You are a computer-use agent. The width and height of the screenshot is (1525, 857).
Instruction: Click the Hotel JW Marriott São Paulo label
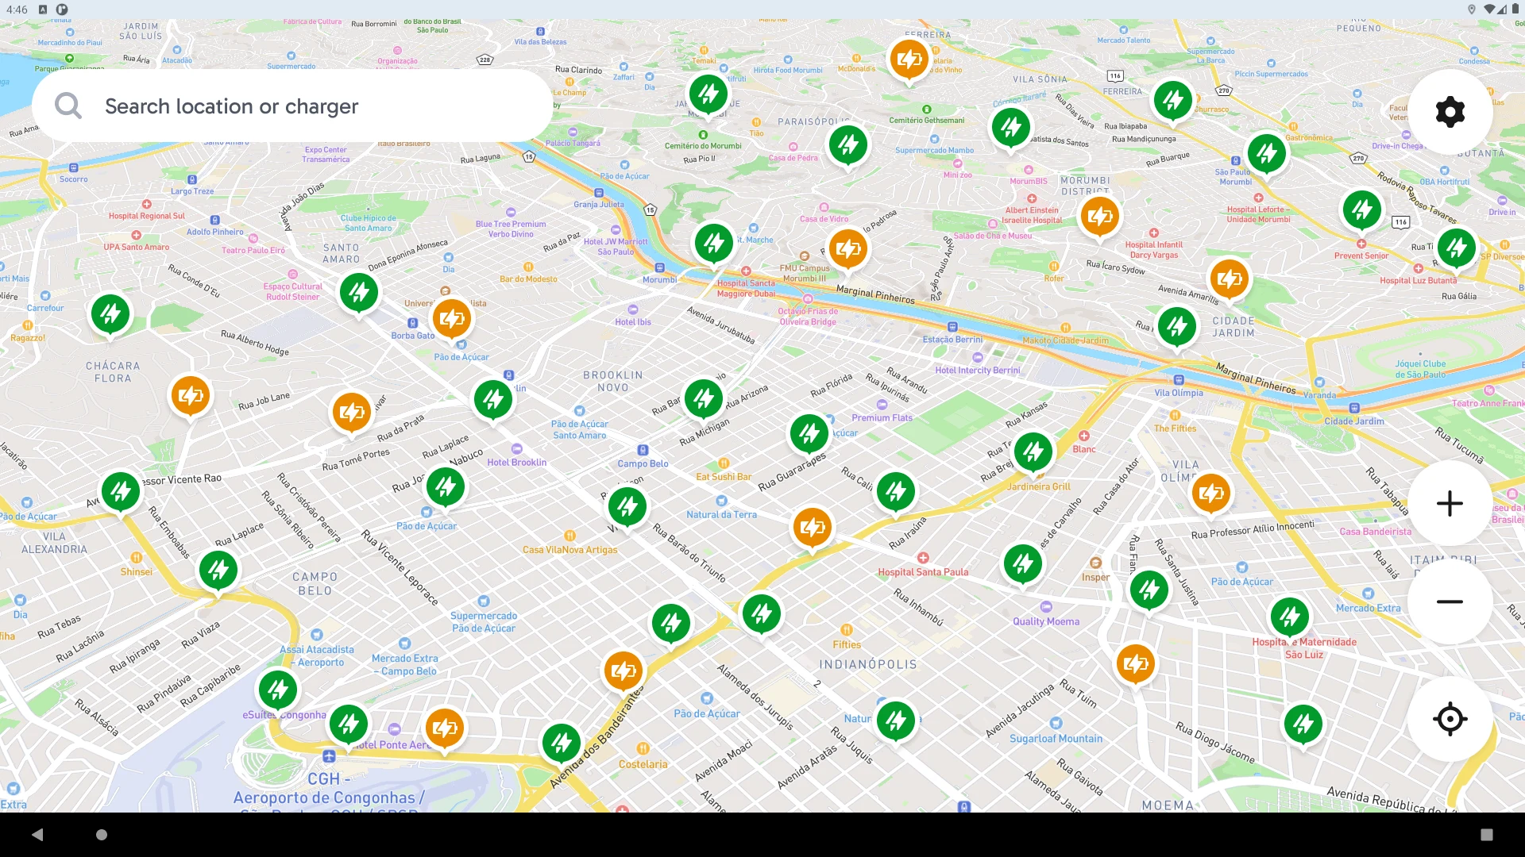(x=616, y=247)
